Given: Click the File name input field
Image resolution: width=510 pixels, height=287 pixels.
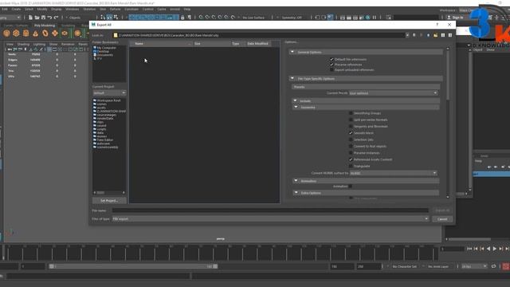Looking at the screenshot, I should coord(270,210).
